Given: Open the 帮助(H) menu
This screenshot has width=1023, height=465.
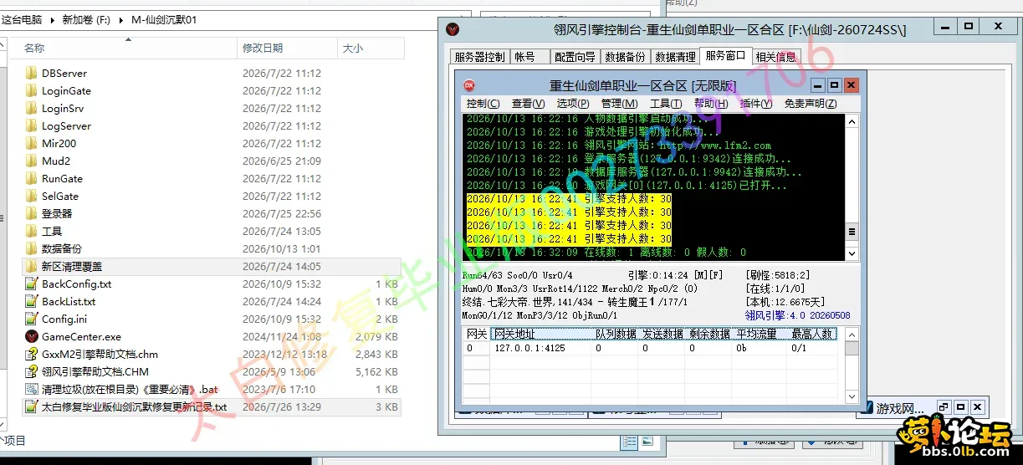Looking at the screenshot, I should (x=710, y=104).
